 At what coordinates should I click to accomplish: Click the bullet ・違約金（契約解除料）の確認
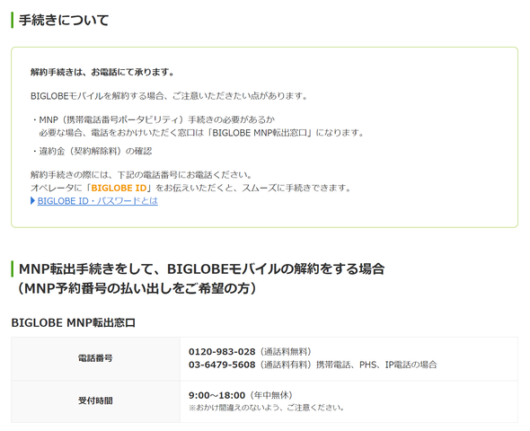coord(92,151)
